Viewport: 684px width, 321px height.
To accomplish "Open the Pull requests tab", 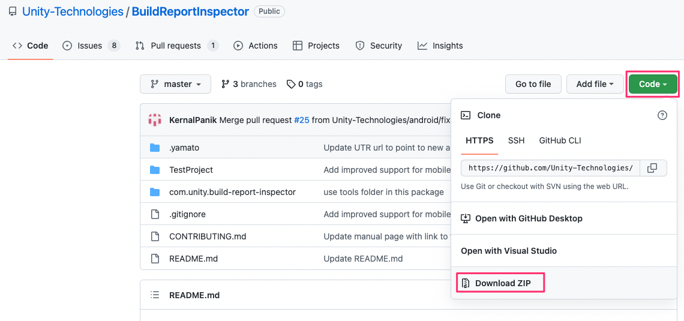I will coord(176,46).
